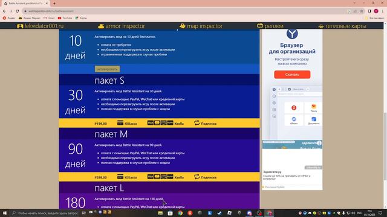Open the Яндекс bookmark
Screen dimensions: 387x217
click(9, 18)
